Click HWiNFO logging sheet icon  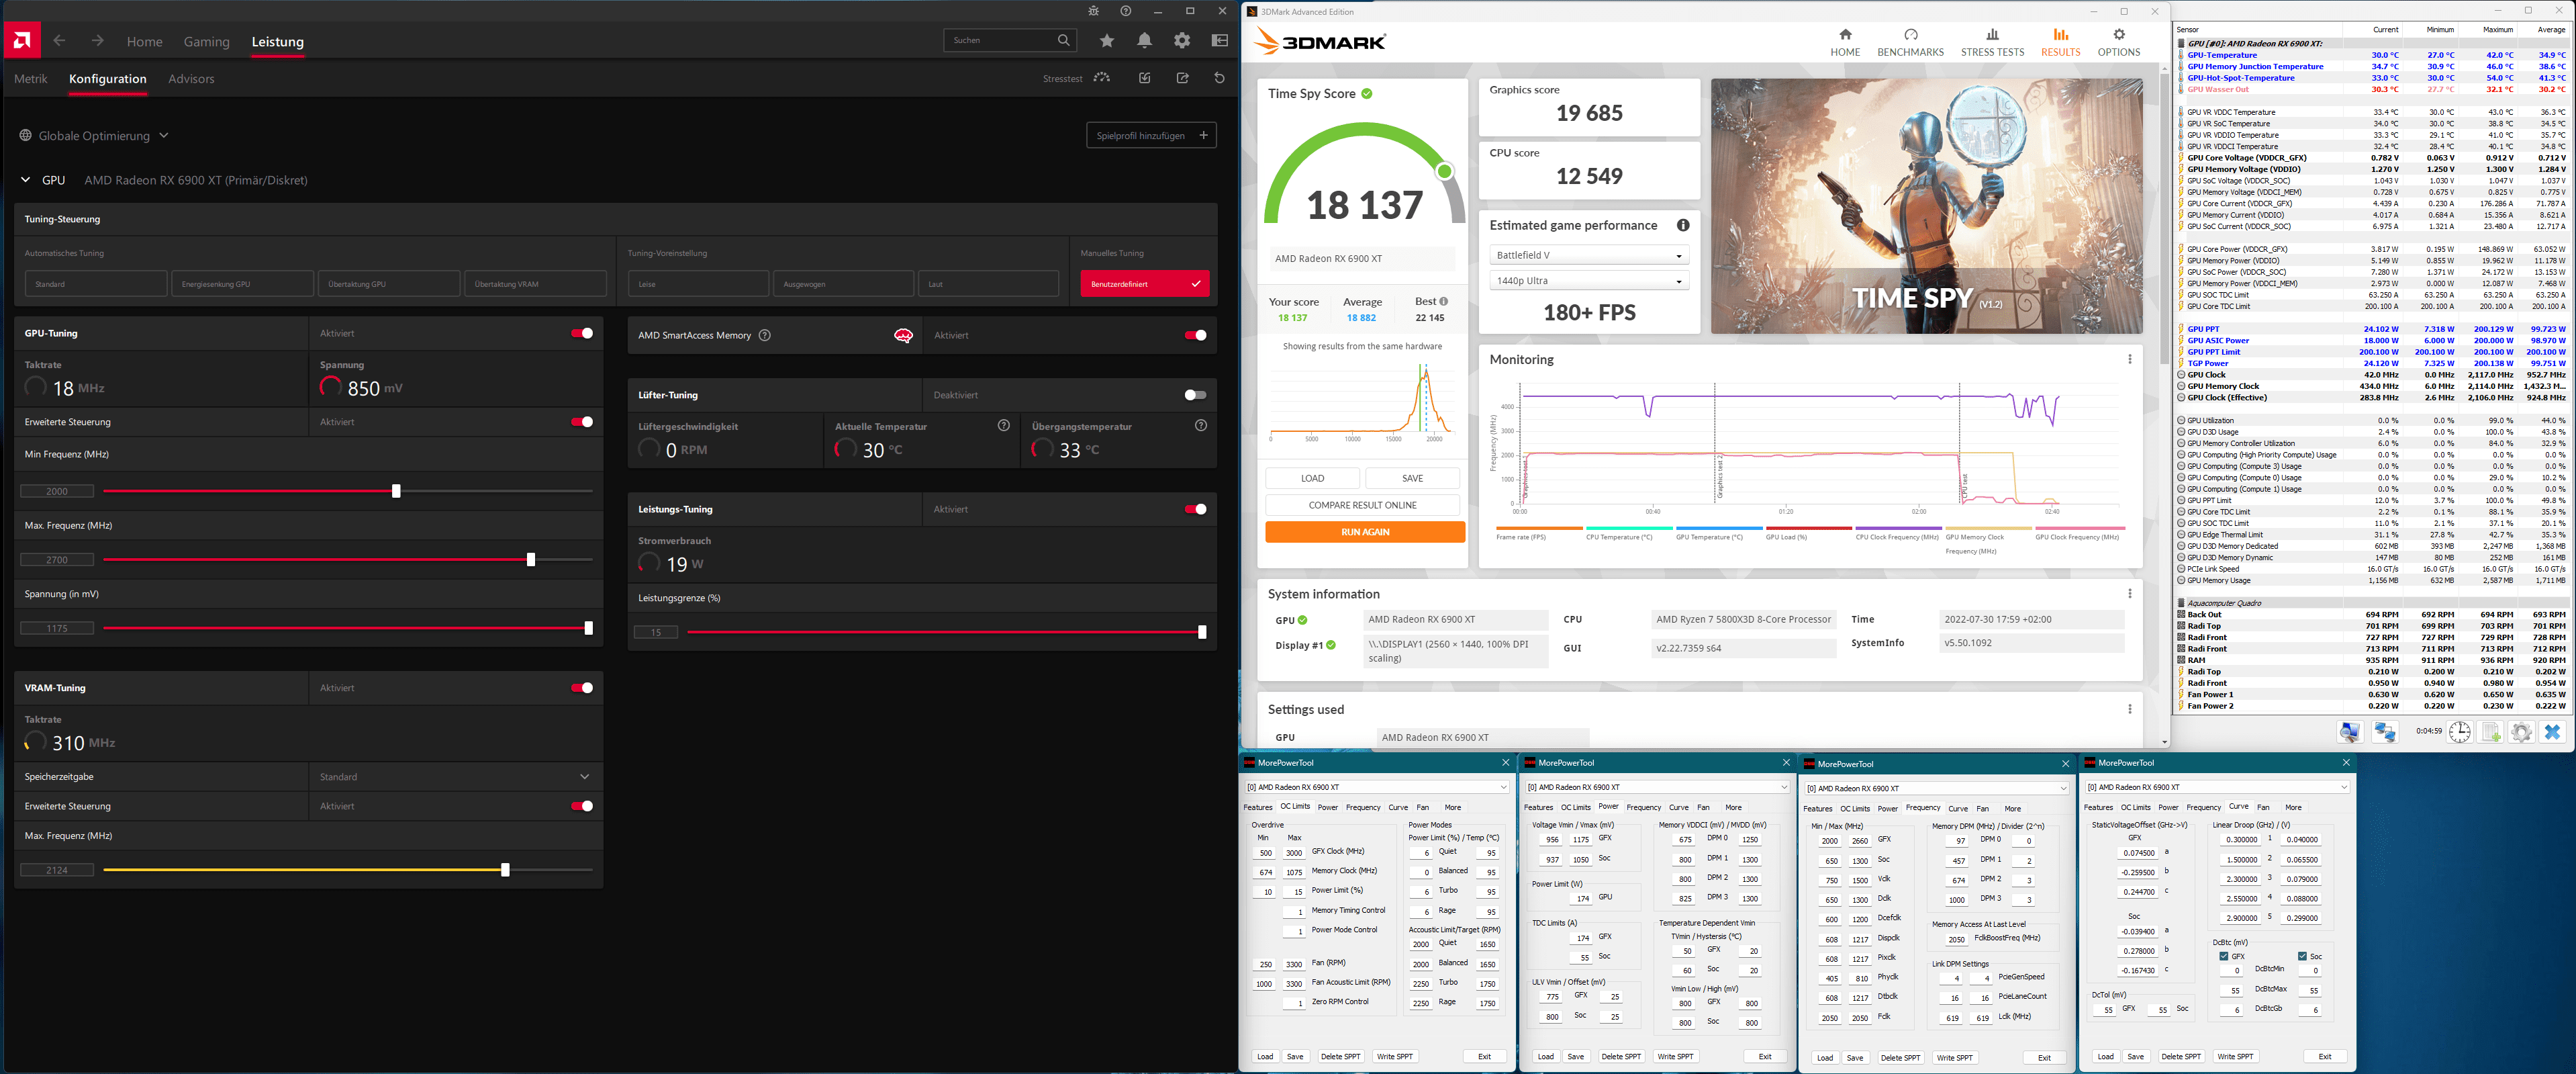click(x=2491, y=732)
